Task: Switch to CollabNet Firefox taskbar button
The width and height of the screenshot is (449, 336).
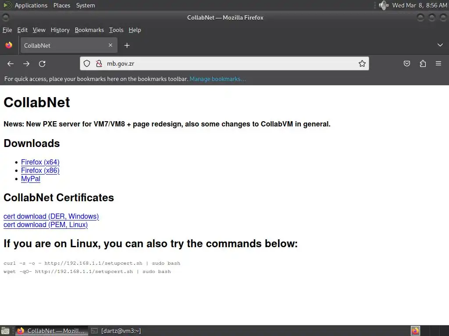Action: (51, 331)
